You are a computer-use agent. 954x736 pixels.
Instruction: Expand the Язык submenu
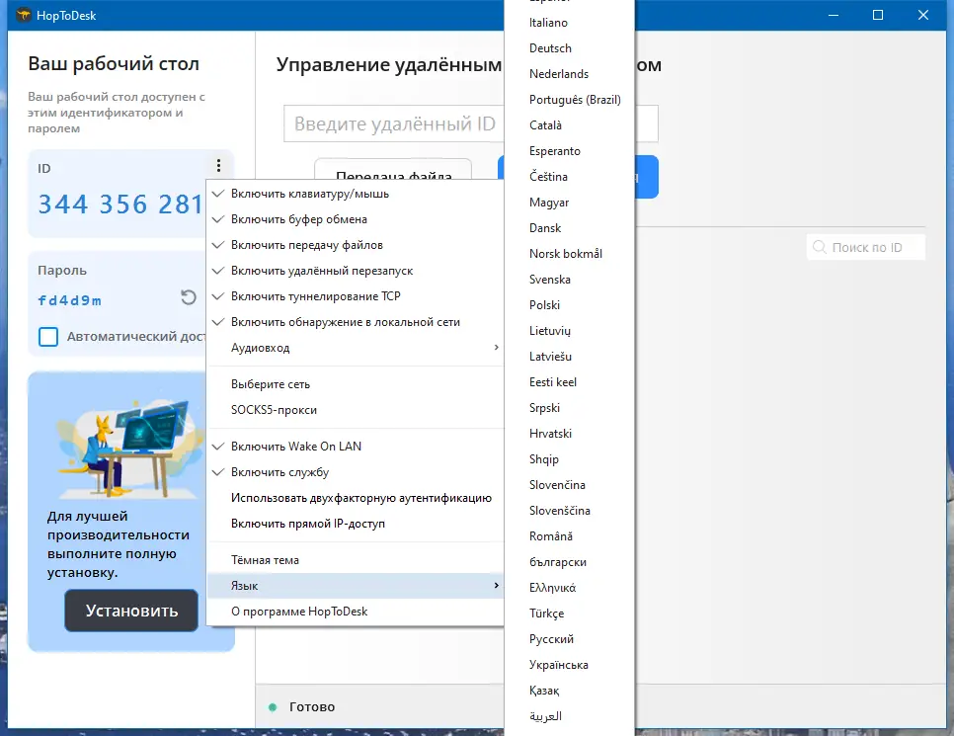(356, 586)
